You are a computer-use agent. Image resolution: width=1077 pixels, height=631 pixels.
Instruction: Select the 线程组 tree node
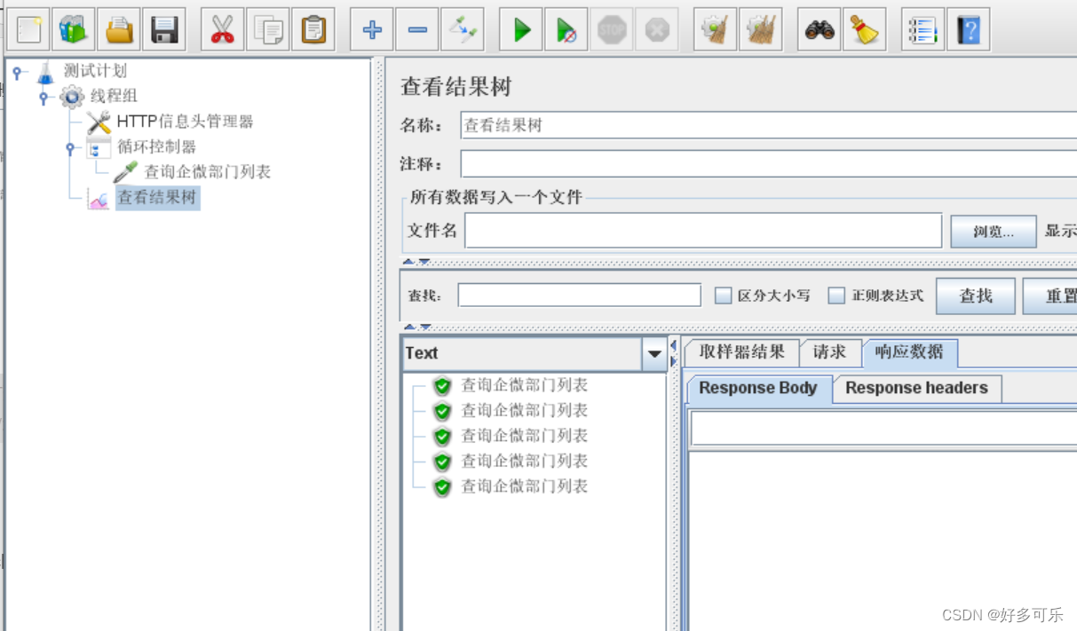click(114, 96)
